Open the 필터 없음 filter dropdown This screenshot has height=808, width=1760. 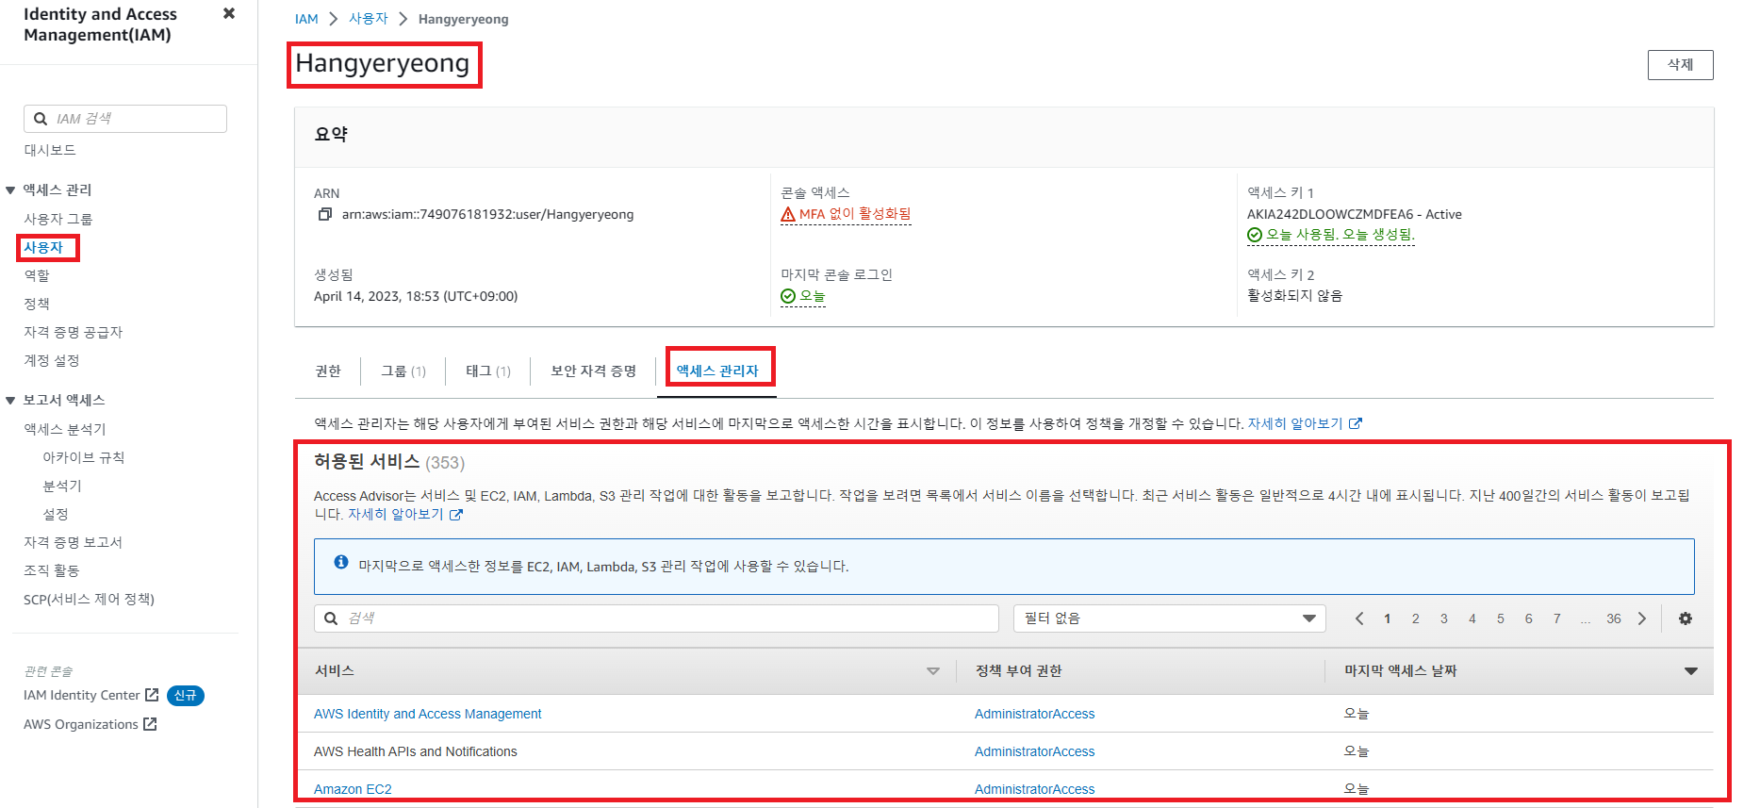1170,618
